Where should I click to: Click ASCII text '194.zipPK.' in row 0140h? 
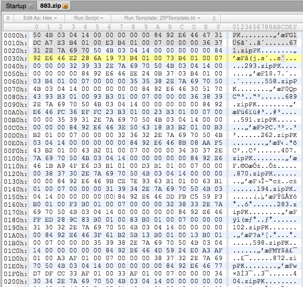(x=277, y=189)
